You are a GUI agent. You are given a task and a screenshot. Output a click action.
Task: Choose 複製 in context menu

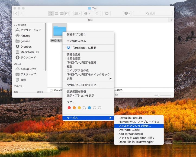pos(88,67)
